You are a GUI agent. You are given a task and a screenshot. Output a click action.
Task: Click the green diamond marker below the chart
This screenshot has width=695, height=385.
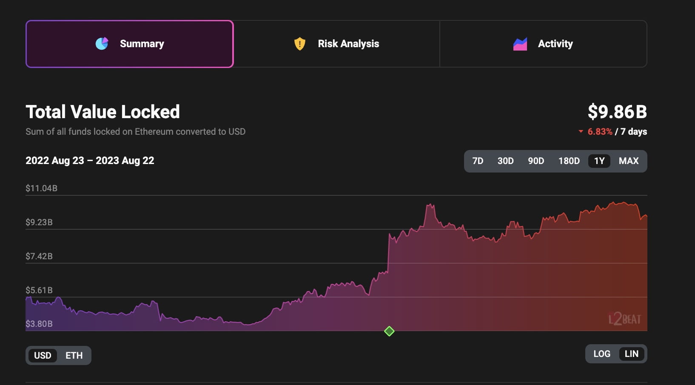pos(389,331)
